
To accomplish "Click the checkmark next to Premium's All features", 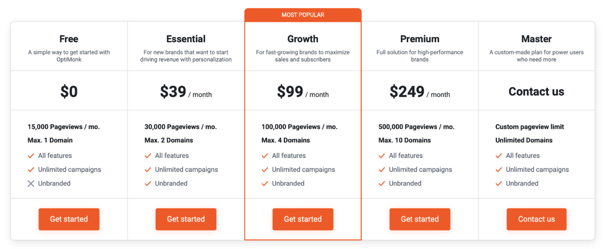I will (x=382, y=155).
